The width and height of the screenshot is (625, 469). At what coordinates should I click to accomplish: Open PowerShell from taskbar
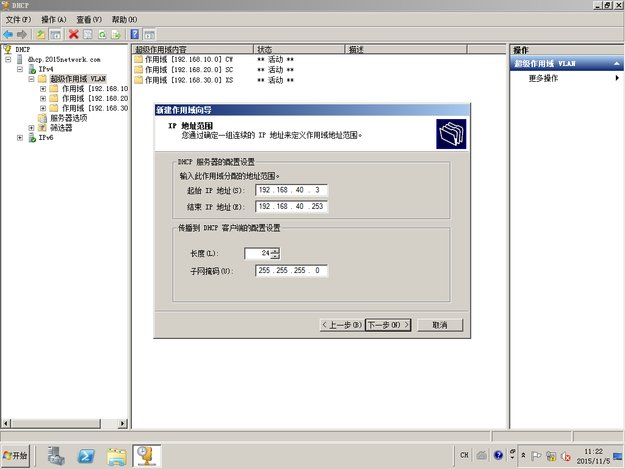tap(86, 456)
